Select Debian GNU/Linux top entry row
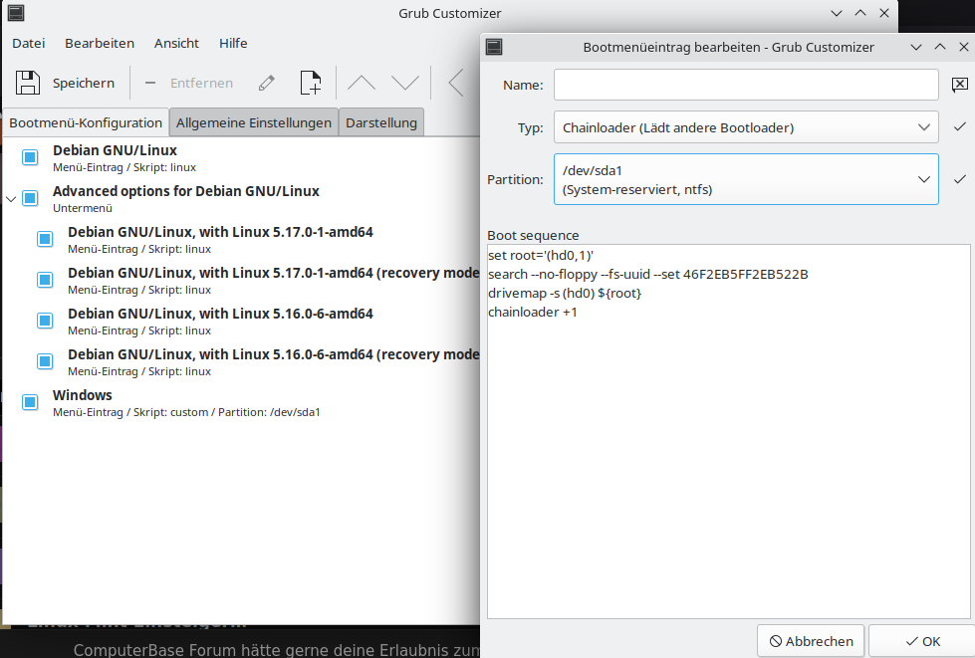The height and width of the screenshot is (658, 975). (241, 158)
